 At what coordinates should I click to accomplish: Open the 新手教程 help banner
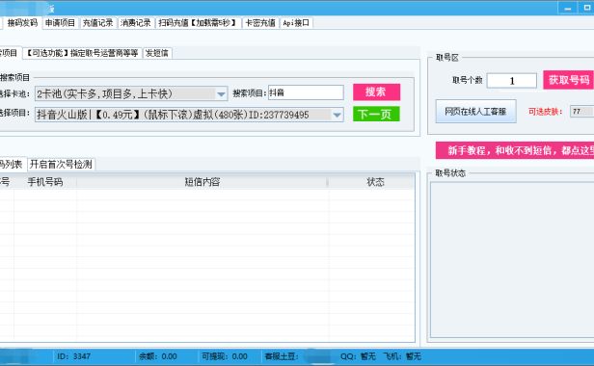click(x=515, y=150)
